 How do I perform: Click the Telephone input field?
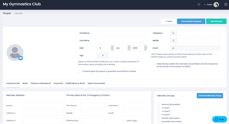[198, 33]
